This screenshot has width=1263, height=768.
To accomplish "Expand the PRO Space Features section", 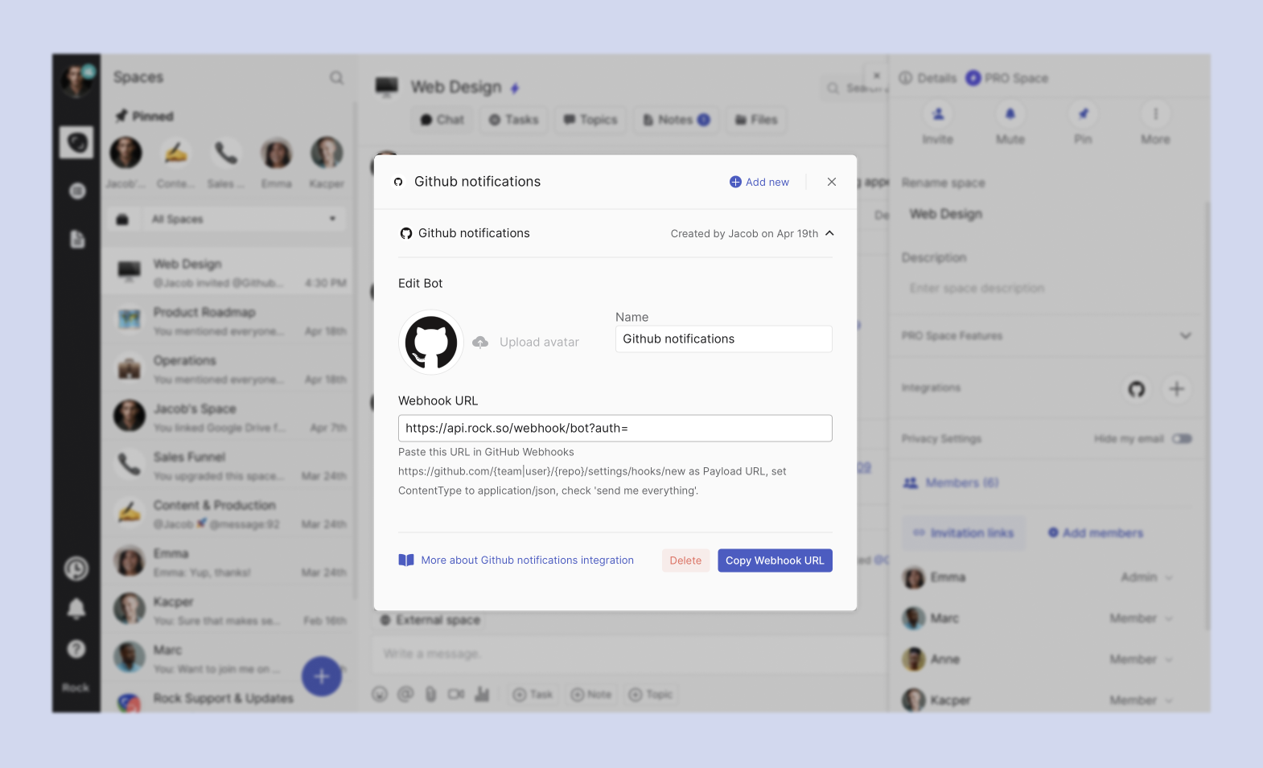I will (1185, 336).
